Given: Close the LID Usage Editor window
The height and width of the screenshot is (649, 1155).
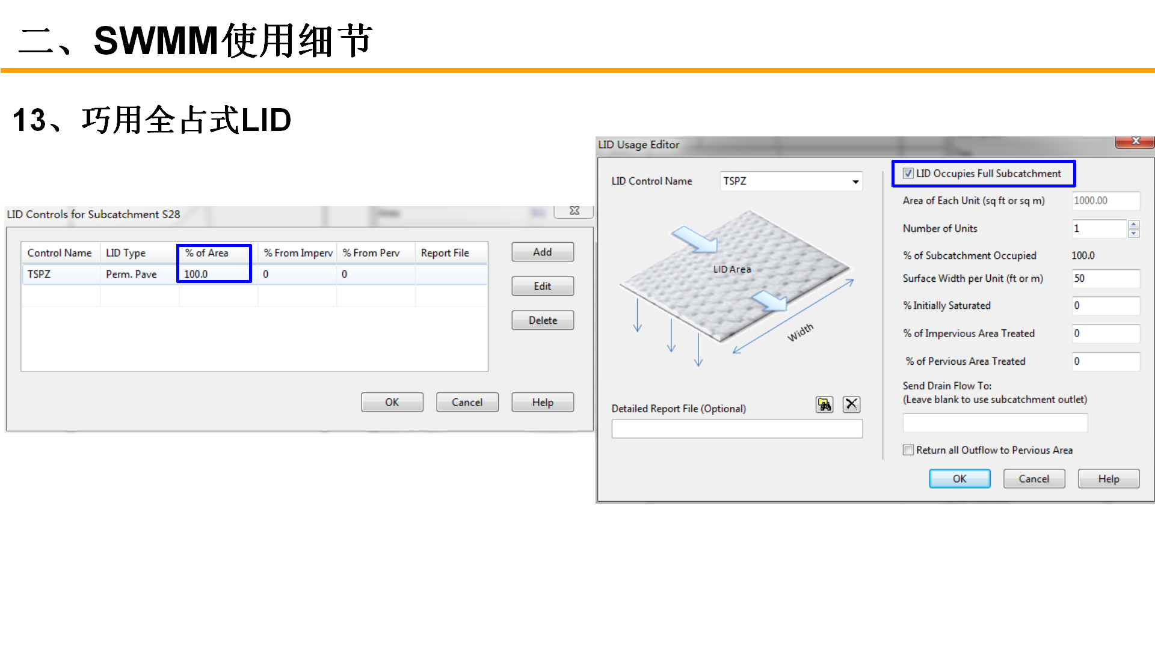Looking at the screenshot, I should 1135,141.
